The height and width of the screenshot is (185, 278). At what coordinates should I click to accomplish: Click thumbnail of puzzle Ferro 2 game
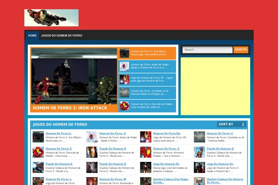pyautogui.click(x=92, y=167)
